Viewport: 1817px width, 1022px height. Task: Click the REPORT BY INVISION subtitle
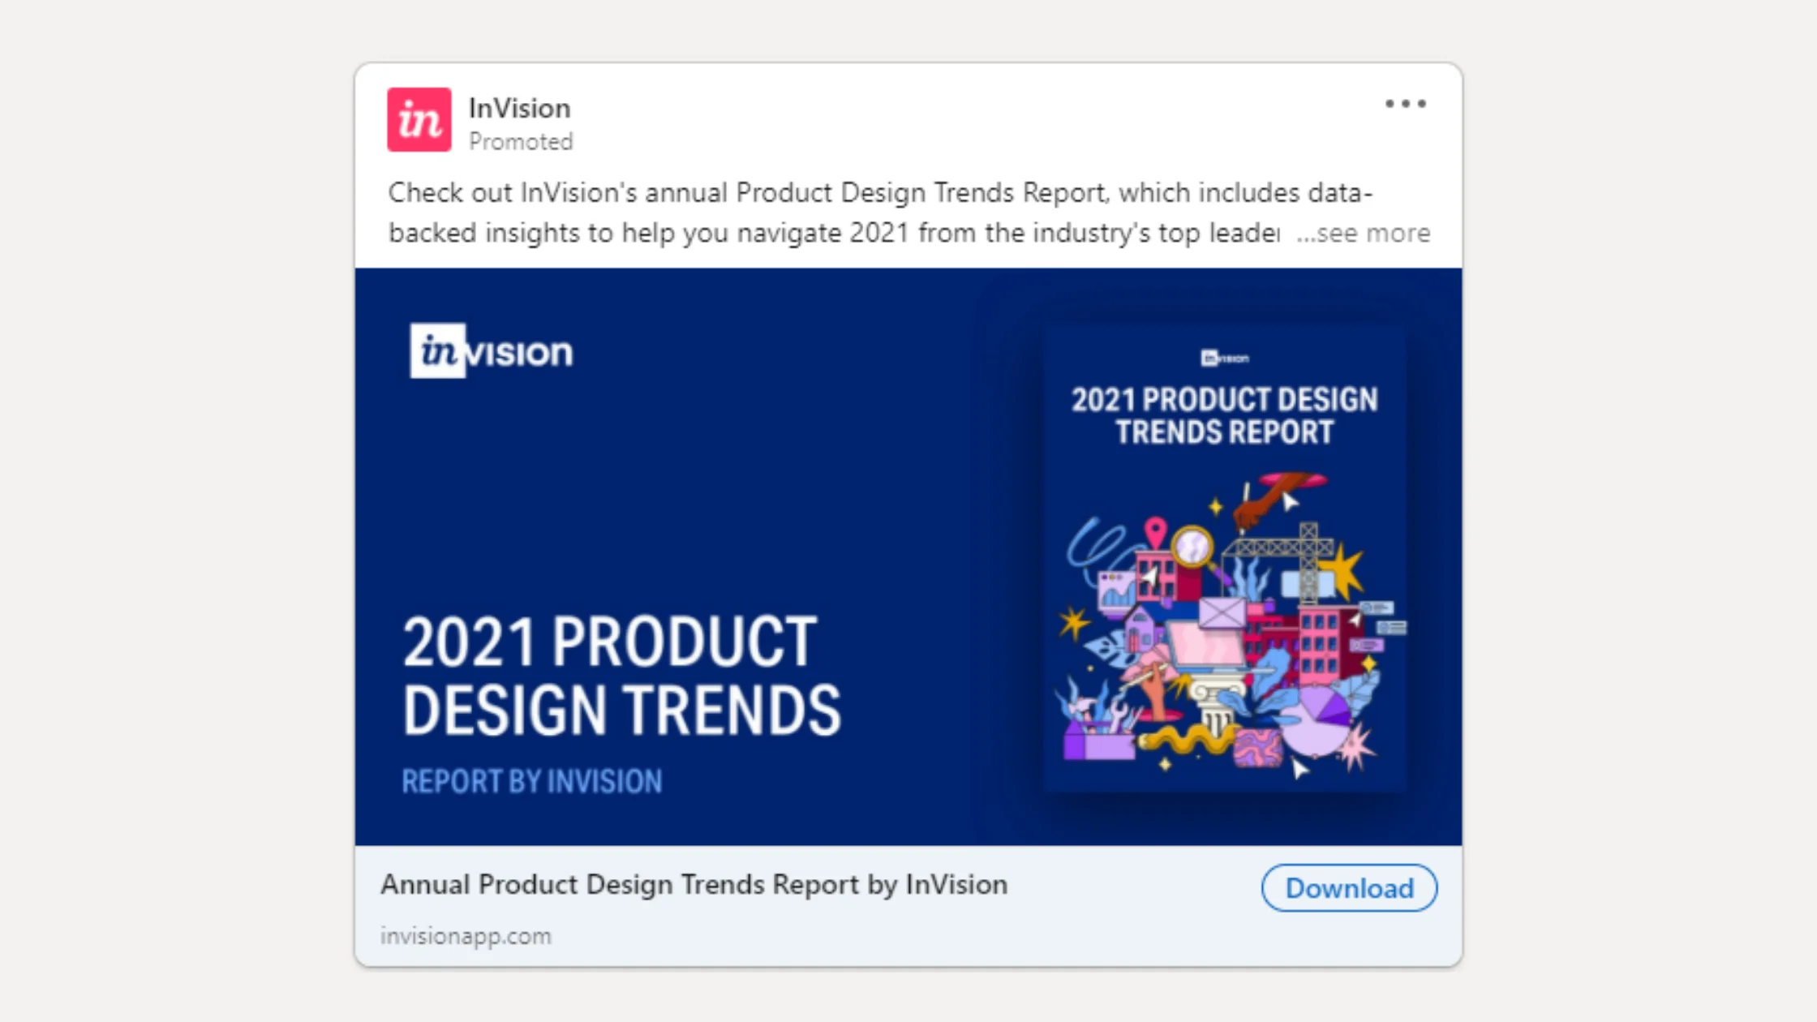click(x=531, y=781)
